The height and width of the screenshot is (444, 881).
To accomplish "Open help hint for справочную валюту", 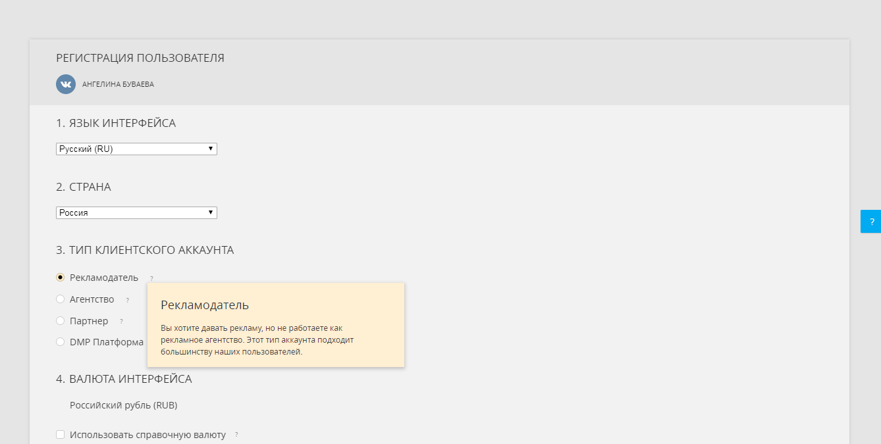I will 236,435.
